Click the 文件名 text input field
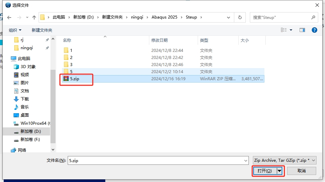This screenshot has width=325, height=182. pyautogui.click(x=156, y=161)
